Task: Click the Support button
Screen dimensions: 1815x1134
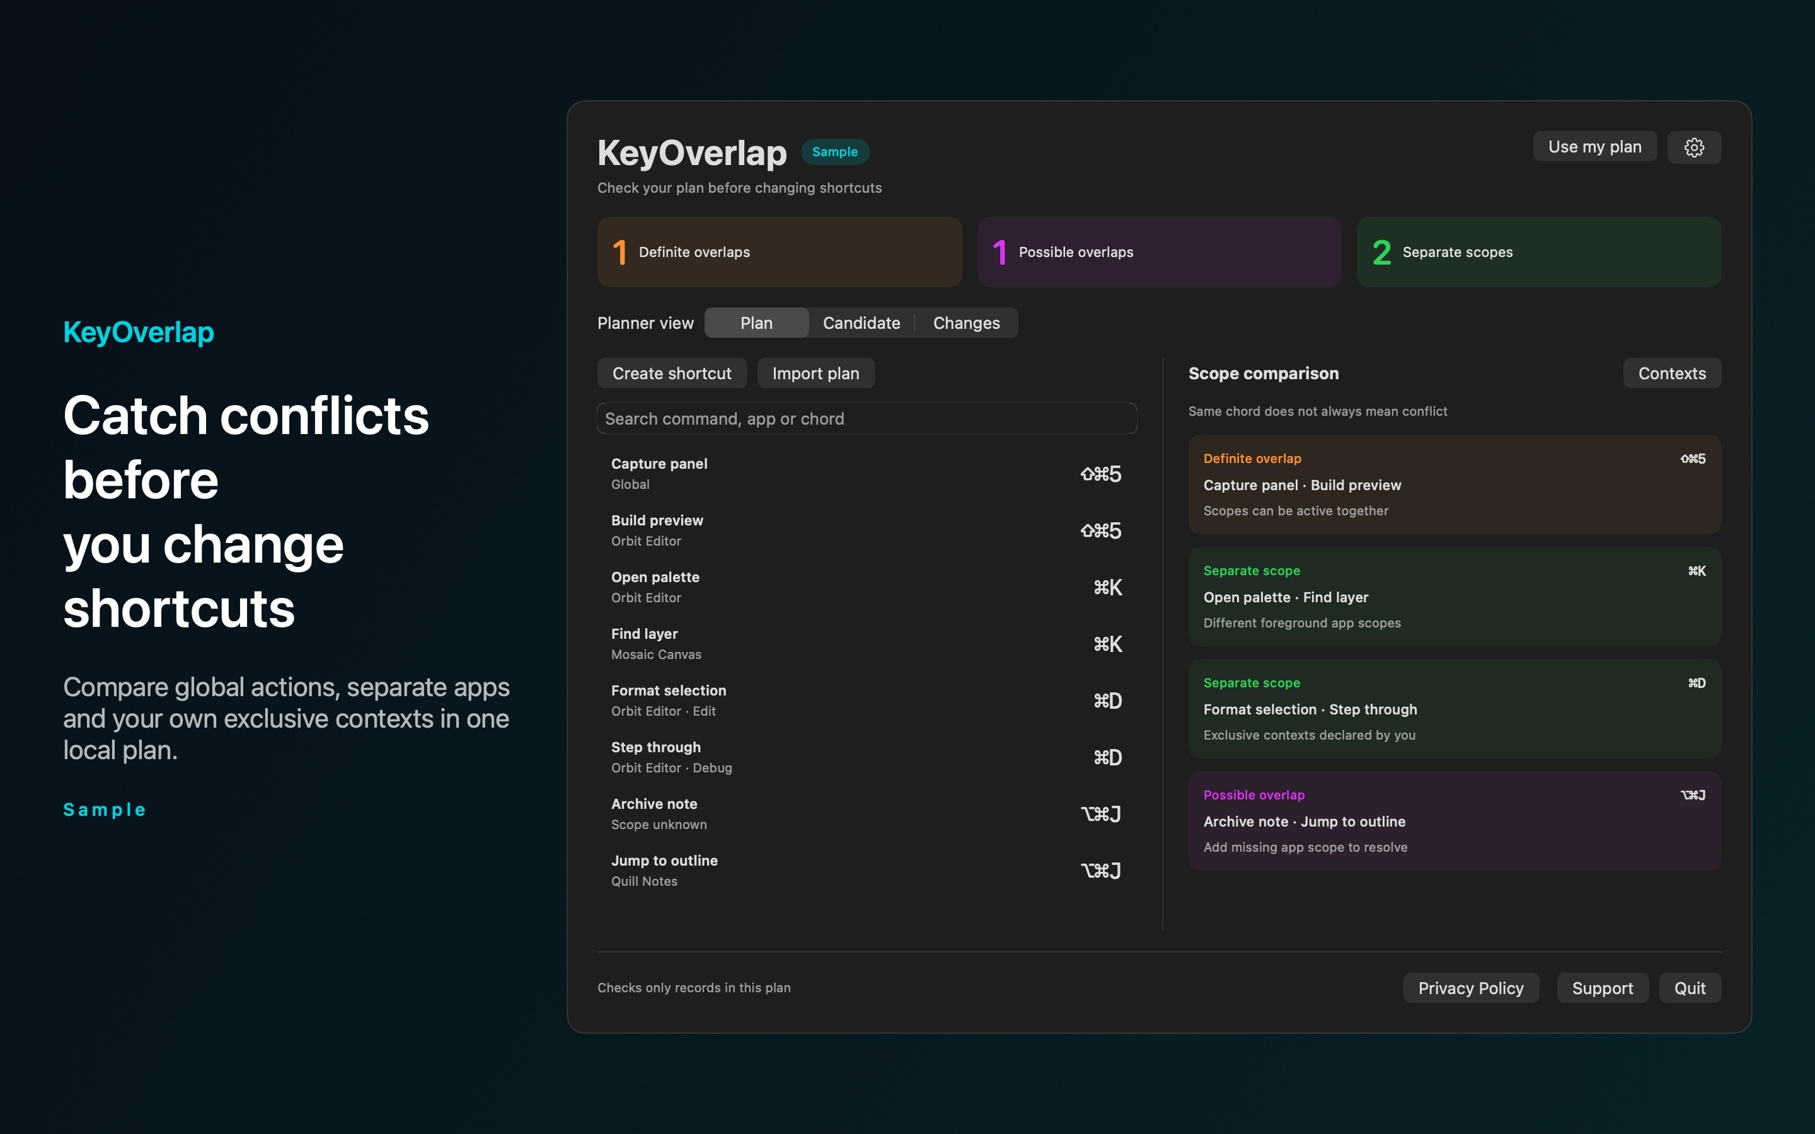Action: 1602,988
